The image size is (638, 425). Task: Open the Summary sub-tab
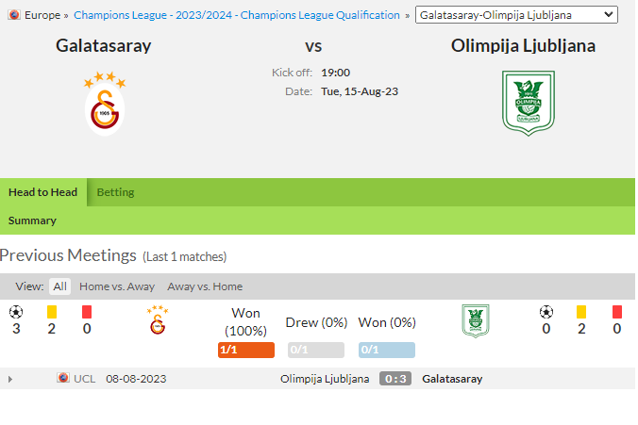(32, 221)
